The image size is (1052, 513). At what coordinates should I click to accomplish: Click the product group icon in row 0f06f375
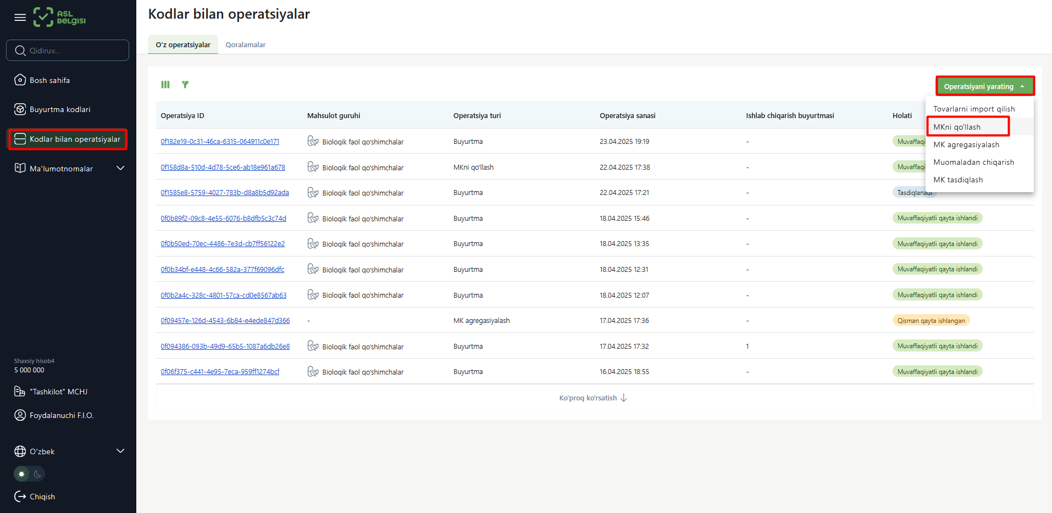(x=313, y=371)
